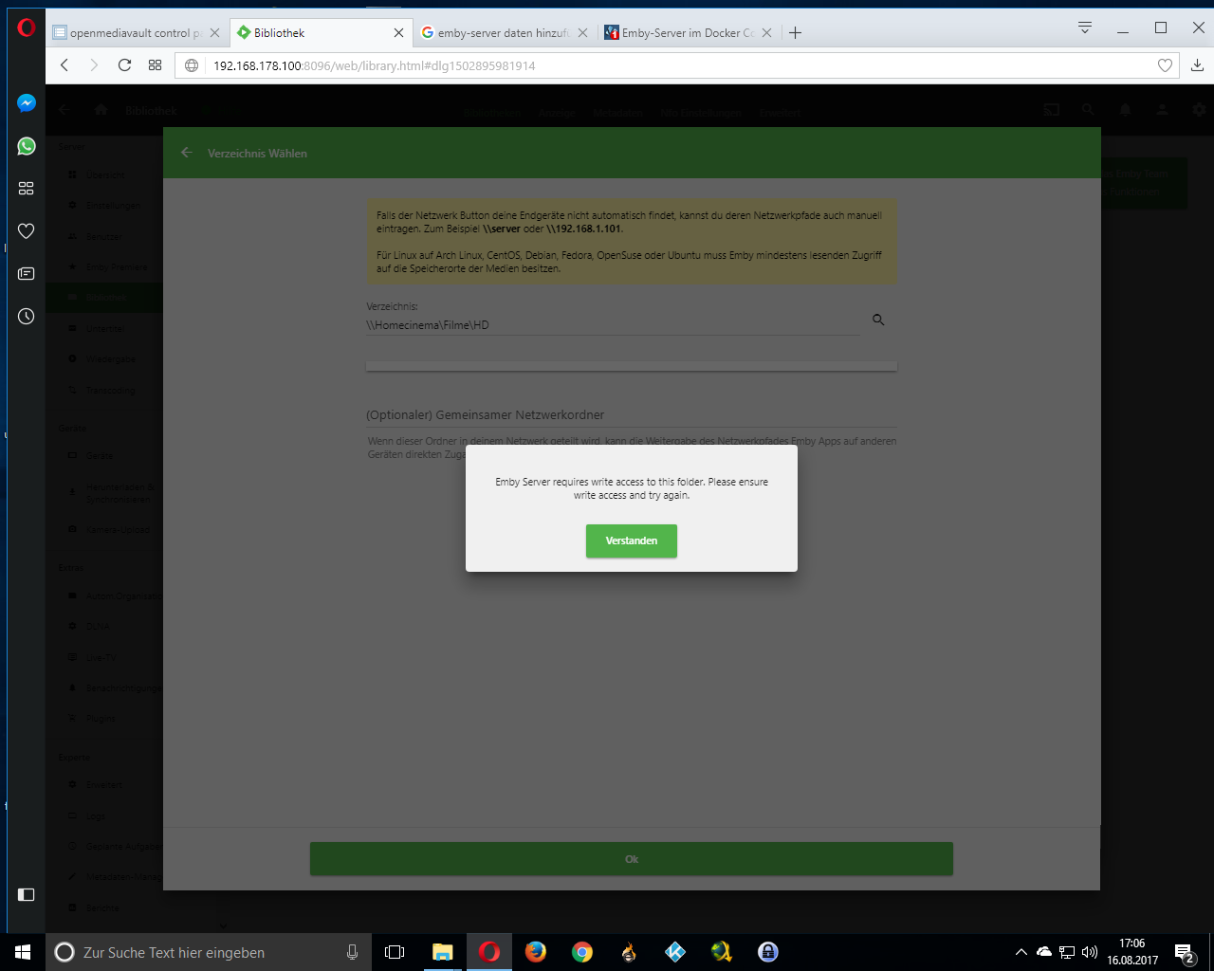The image size is (1214, 971).
Task: Close the Emby-Server im Docker tab
Action: (x=766, y=32)
